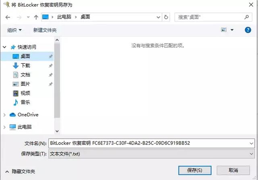Open the address bar history dropdown

click(x=158, y=17)
